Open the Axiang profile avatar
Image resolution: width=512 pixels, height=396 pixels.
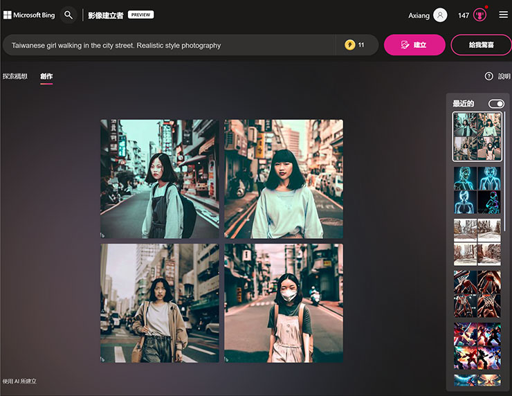click(440, 15)
